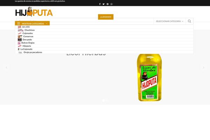This screenshot has width=210, height=140.
Task: Click the Don pedo category thumbnail icon
Action: pyautogui.click(x=20, y=40)
